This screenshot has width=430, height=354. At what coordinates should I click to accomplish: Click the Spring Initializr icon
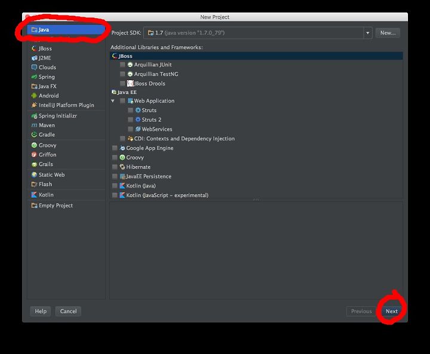[34, 116]
